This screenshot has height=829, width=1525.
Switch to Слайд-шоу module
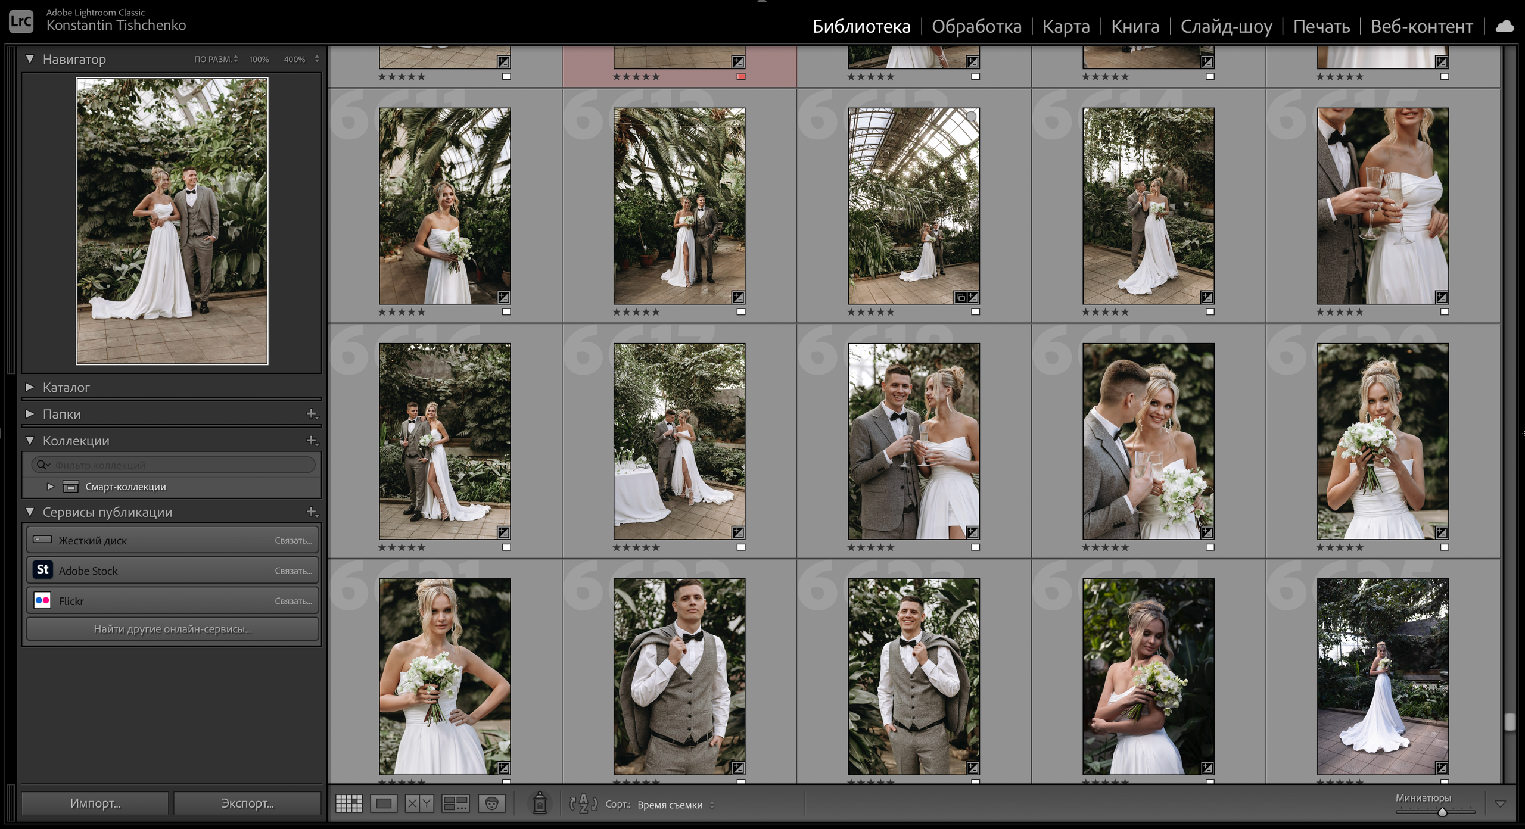1226,26
